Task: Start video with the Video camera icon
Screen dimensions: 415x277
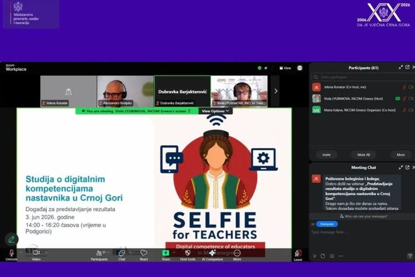Action: click(36, 253)
